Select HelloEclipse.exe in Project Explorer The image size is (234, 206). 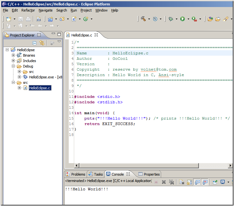point(45,77)
